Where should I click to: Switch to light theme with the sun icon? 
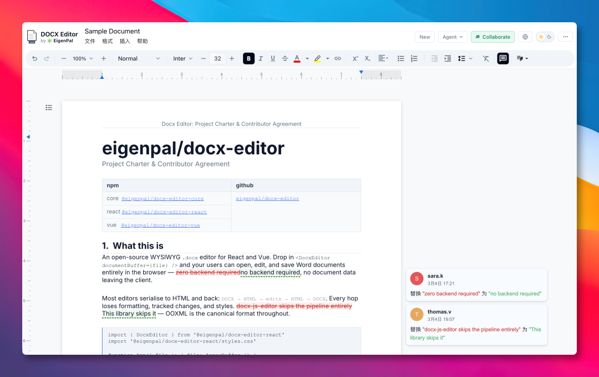(x=541, y=37)
